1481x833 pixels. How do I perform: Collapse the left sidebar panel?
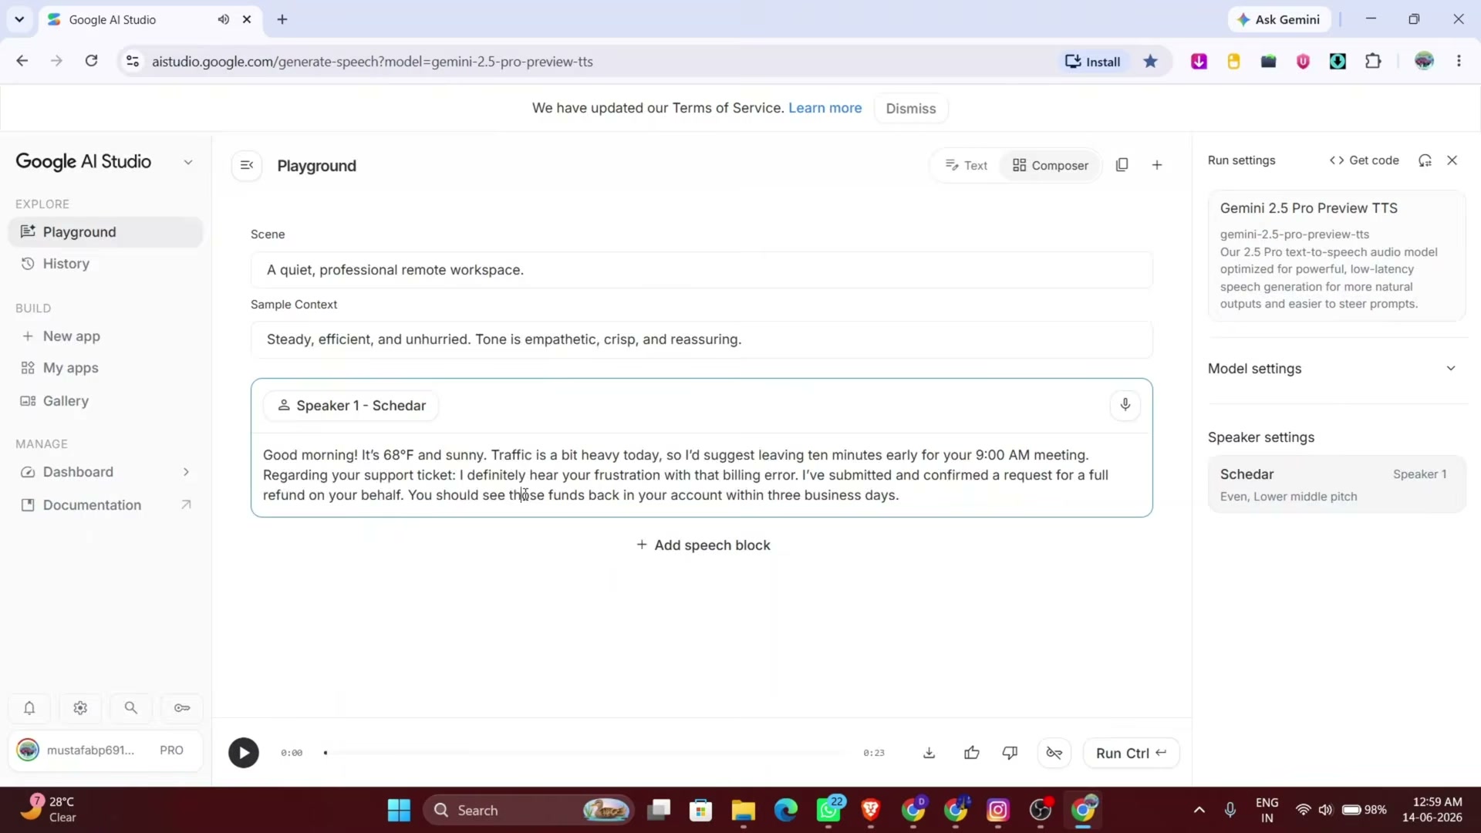pyautogui.click(x=247, y=165)
